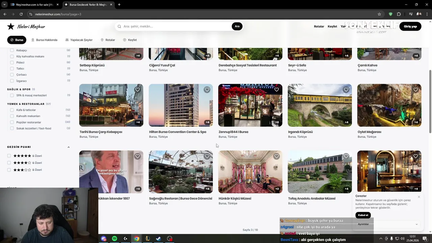This screenshot has height=243, width=432.
Task: Open the browser tab list dropdown arrow
Action: pos(4,4)
